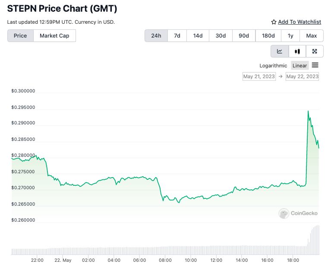Switch to Linear scale
331x270 pixels.
coord(299,66)
